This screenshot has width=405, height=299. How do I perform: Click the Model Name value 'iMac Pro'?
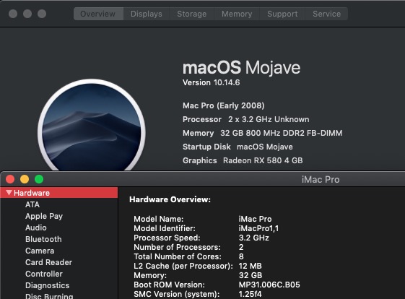point(255,219)
